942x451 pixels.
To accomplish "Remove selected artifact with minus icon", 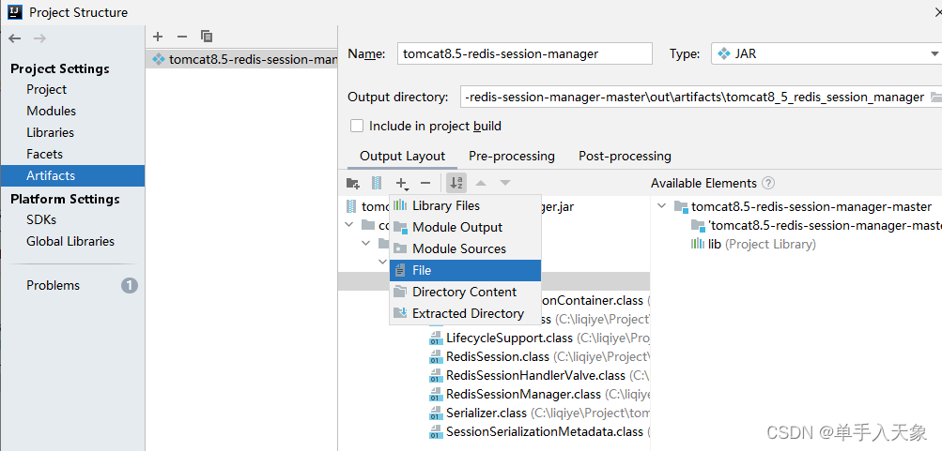I will tap(182, 37).
